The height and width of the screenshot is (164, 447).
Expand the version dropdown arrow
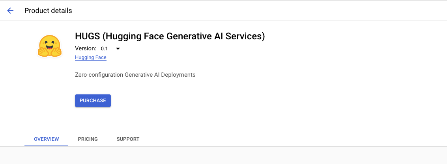point(118,49)
